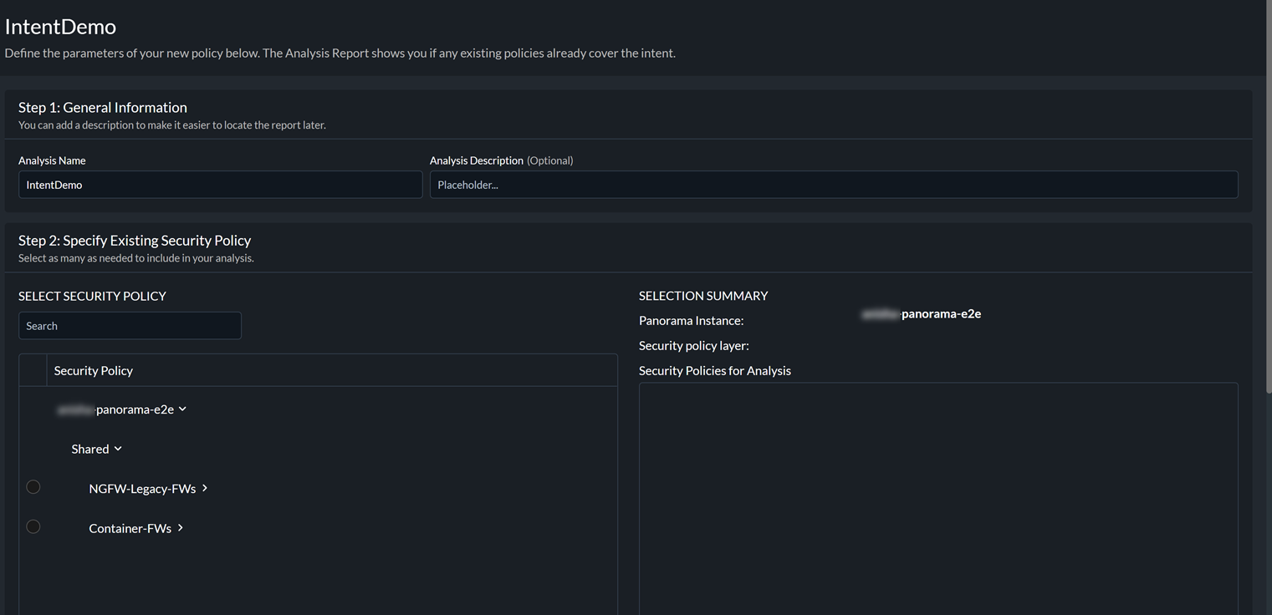Click the Step 1: General Information heading
Image resolution: width=1272 pixels, height=615 pixels.
click(103, 108)
